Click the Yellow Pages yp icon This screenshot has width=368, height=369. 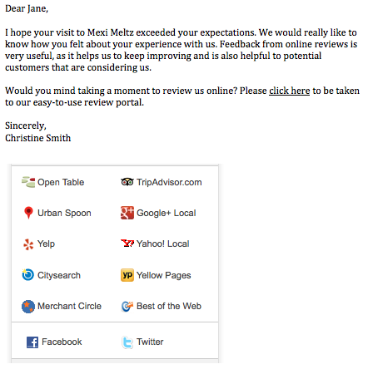point(127,275)
